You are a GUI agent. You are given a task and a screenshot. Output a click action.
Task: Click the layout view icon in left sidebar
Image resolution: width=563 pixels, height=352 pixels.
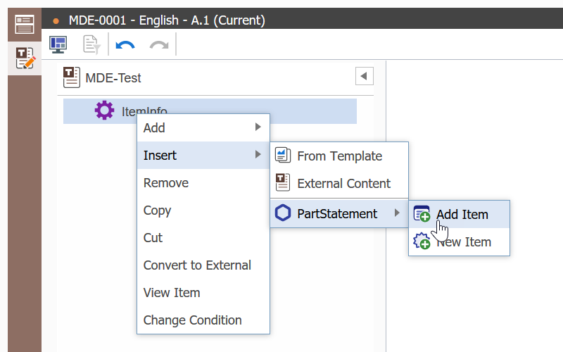point(25,24)
